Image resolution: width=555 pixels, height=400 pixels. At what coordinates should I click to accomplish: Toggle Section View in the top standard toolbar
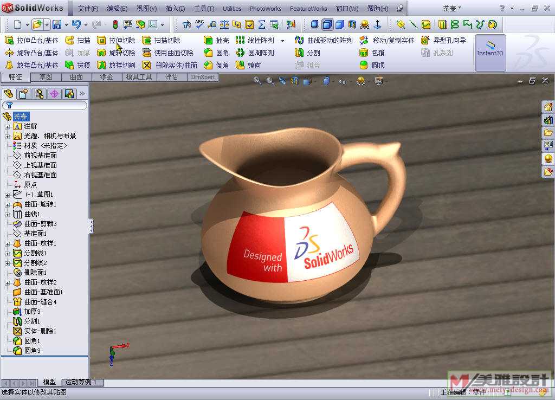[352, 24]
